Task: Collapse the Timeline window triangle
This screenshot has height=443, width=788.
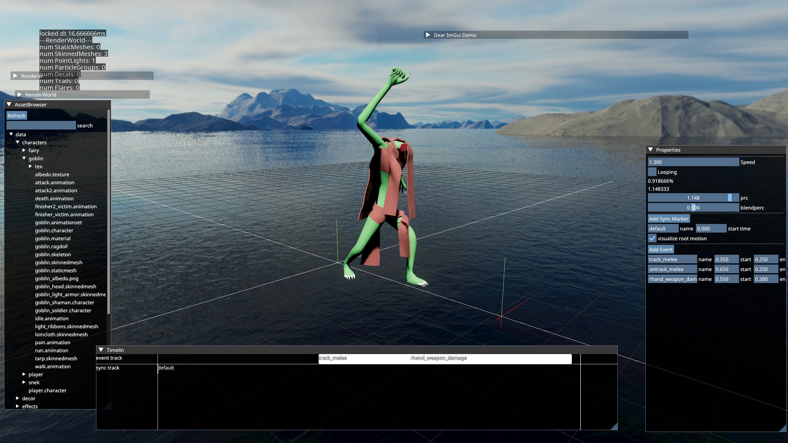Action: tap(101, 350)
